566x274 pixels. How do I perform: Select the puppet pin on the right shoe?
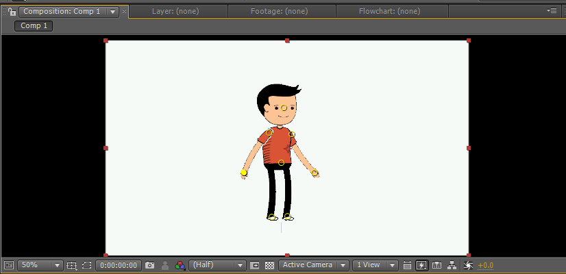tap(287, 216)
